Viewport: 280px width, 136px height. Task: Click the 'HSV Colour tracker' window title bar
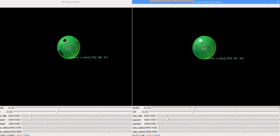tap(66, 2)
